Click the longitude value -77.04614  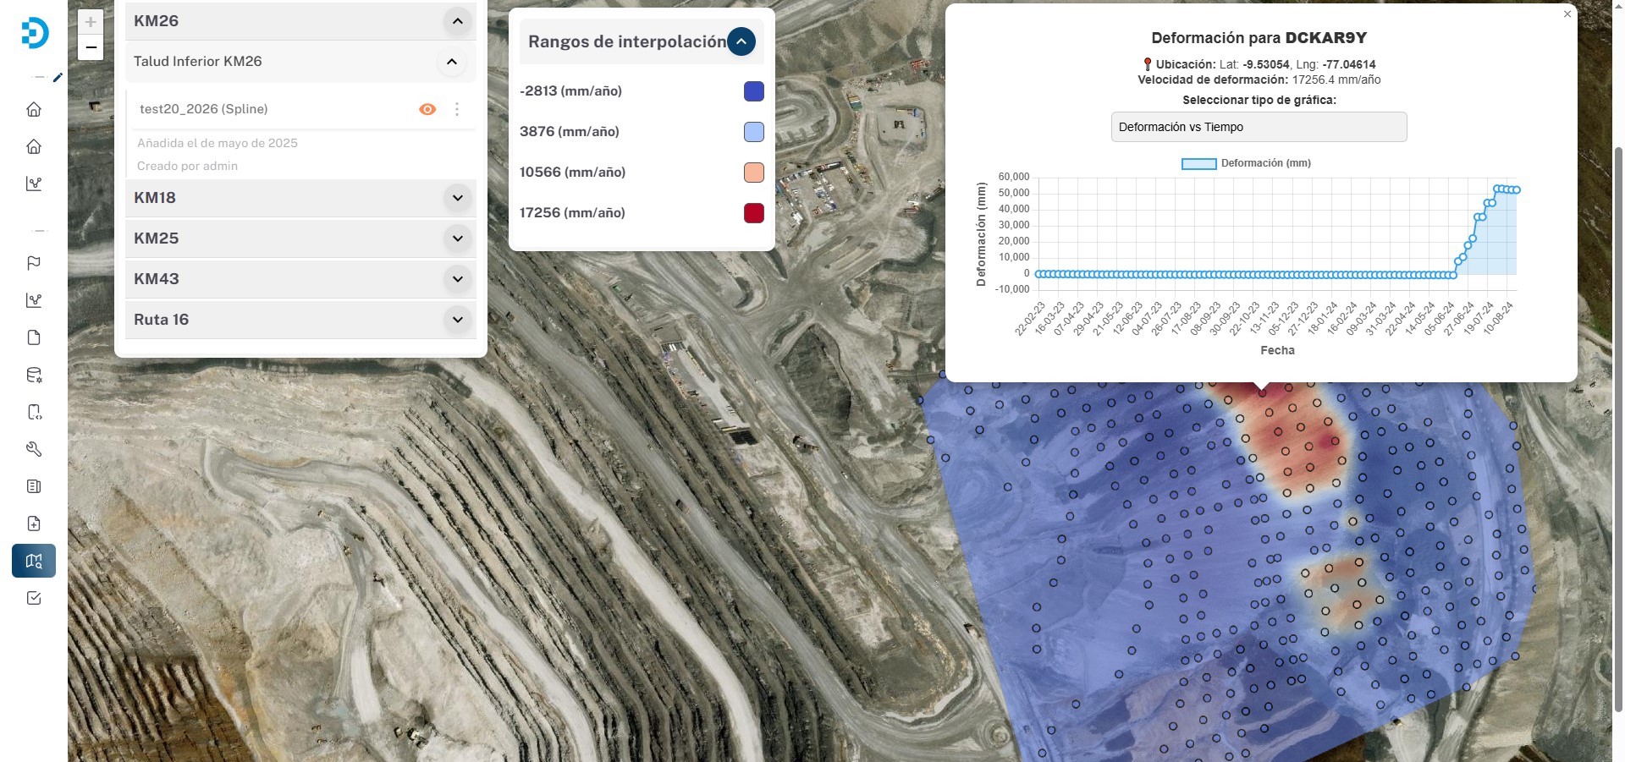1349,64
